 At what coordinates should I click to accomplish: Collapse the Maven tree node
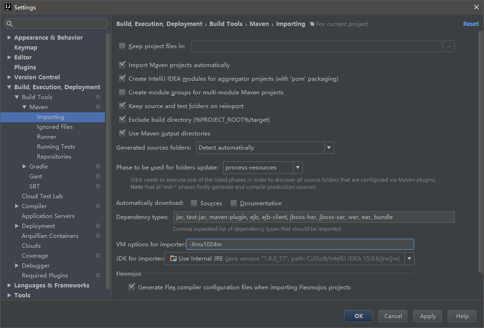click(25, 107)
